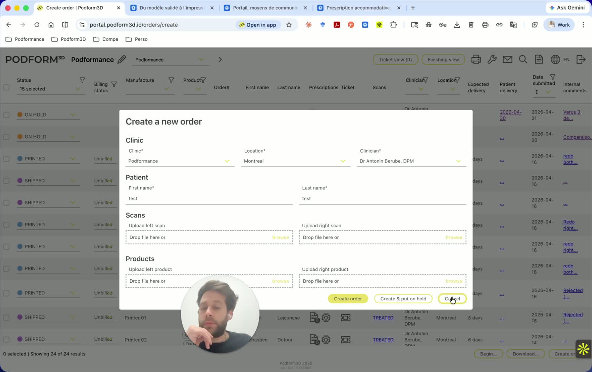Check the first SHIPPED row checkbox
Image resolution: width=592 pixels, height=372 pixels.
6,181
